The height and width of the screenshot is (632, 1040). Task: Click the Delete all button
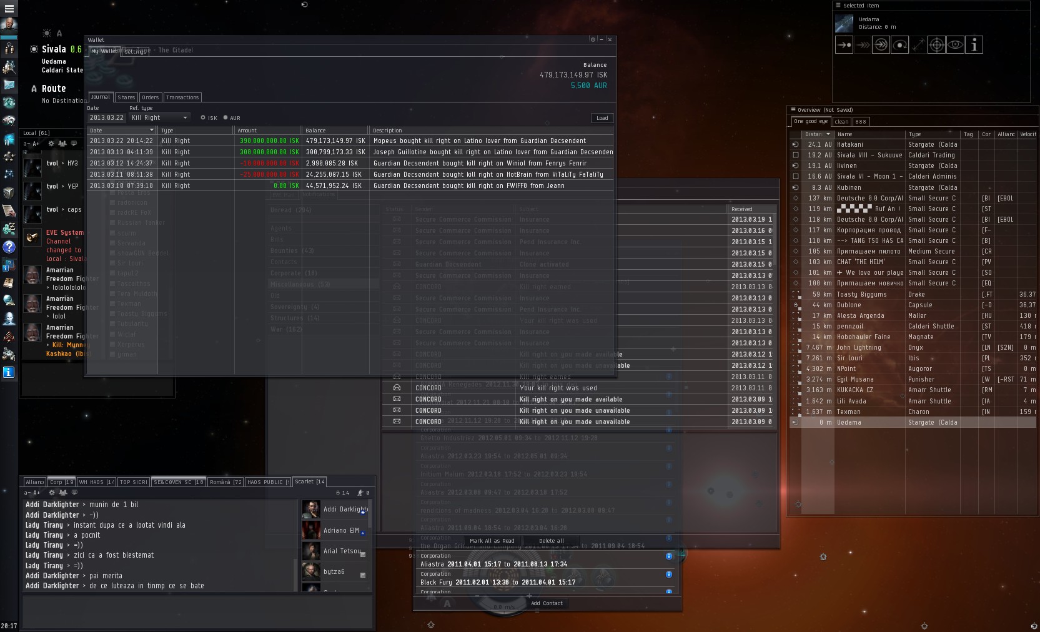click(551, 541)
